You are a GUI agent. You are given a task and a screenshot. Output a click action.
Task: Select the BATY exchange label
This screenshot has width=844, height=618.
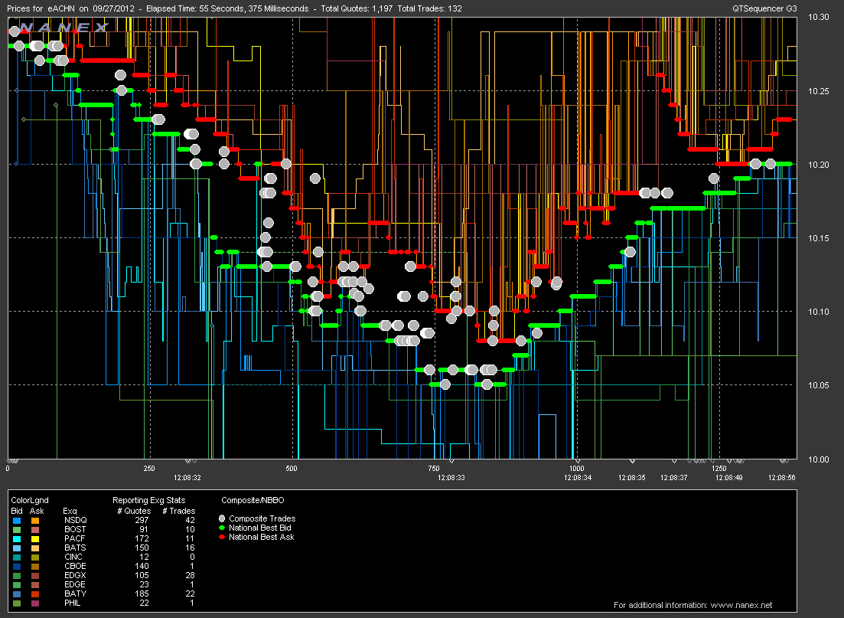pos(75,593)
